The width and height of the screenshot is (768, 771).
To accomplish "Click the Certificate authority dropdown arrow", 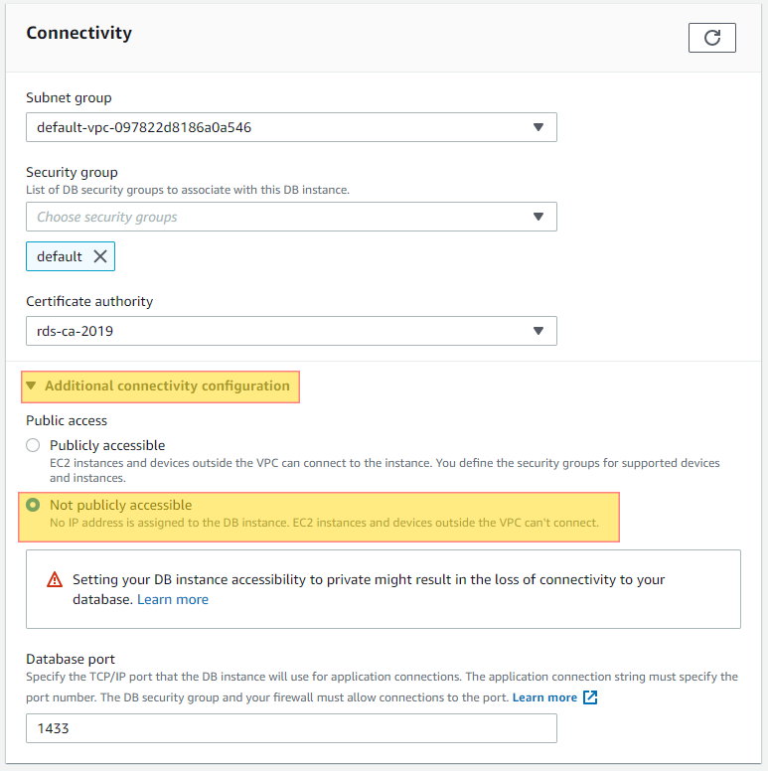I will (538, 331).
